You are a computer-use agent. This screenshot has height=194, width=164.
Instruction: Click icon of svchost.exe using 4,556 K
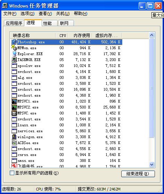click(14, 149)
